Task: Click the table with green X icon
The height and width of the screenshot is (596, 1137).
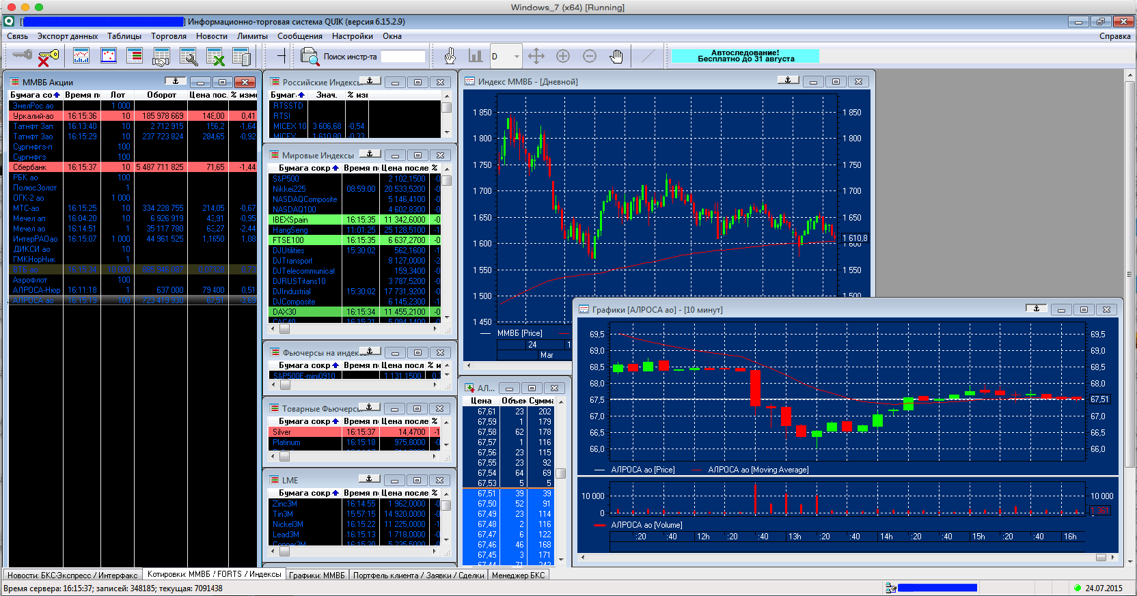Action: tap(215, 56)
